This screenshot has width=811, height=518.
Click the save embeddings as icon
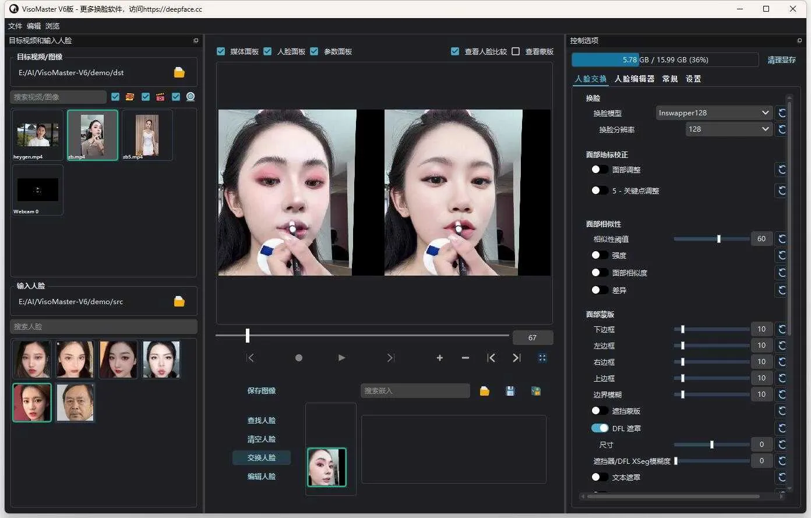click(x=536, y=391)
